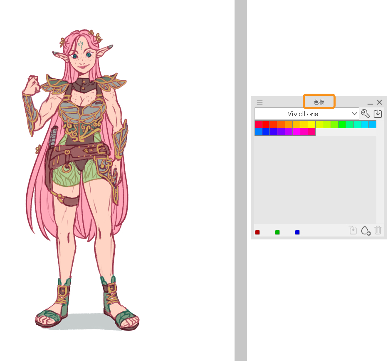Pick the final rose-pink swatch ending the palette
This screenshot has width=388, height=361.
pyautogui.click(x=311, y=132)
